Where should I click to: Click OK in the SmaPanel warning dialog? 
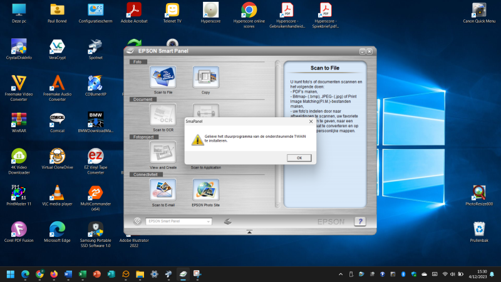[x=299, y=157]
